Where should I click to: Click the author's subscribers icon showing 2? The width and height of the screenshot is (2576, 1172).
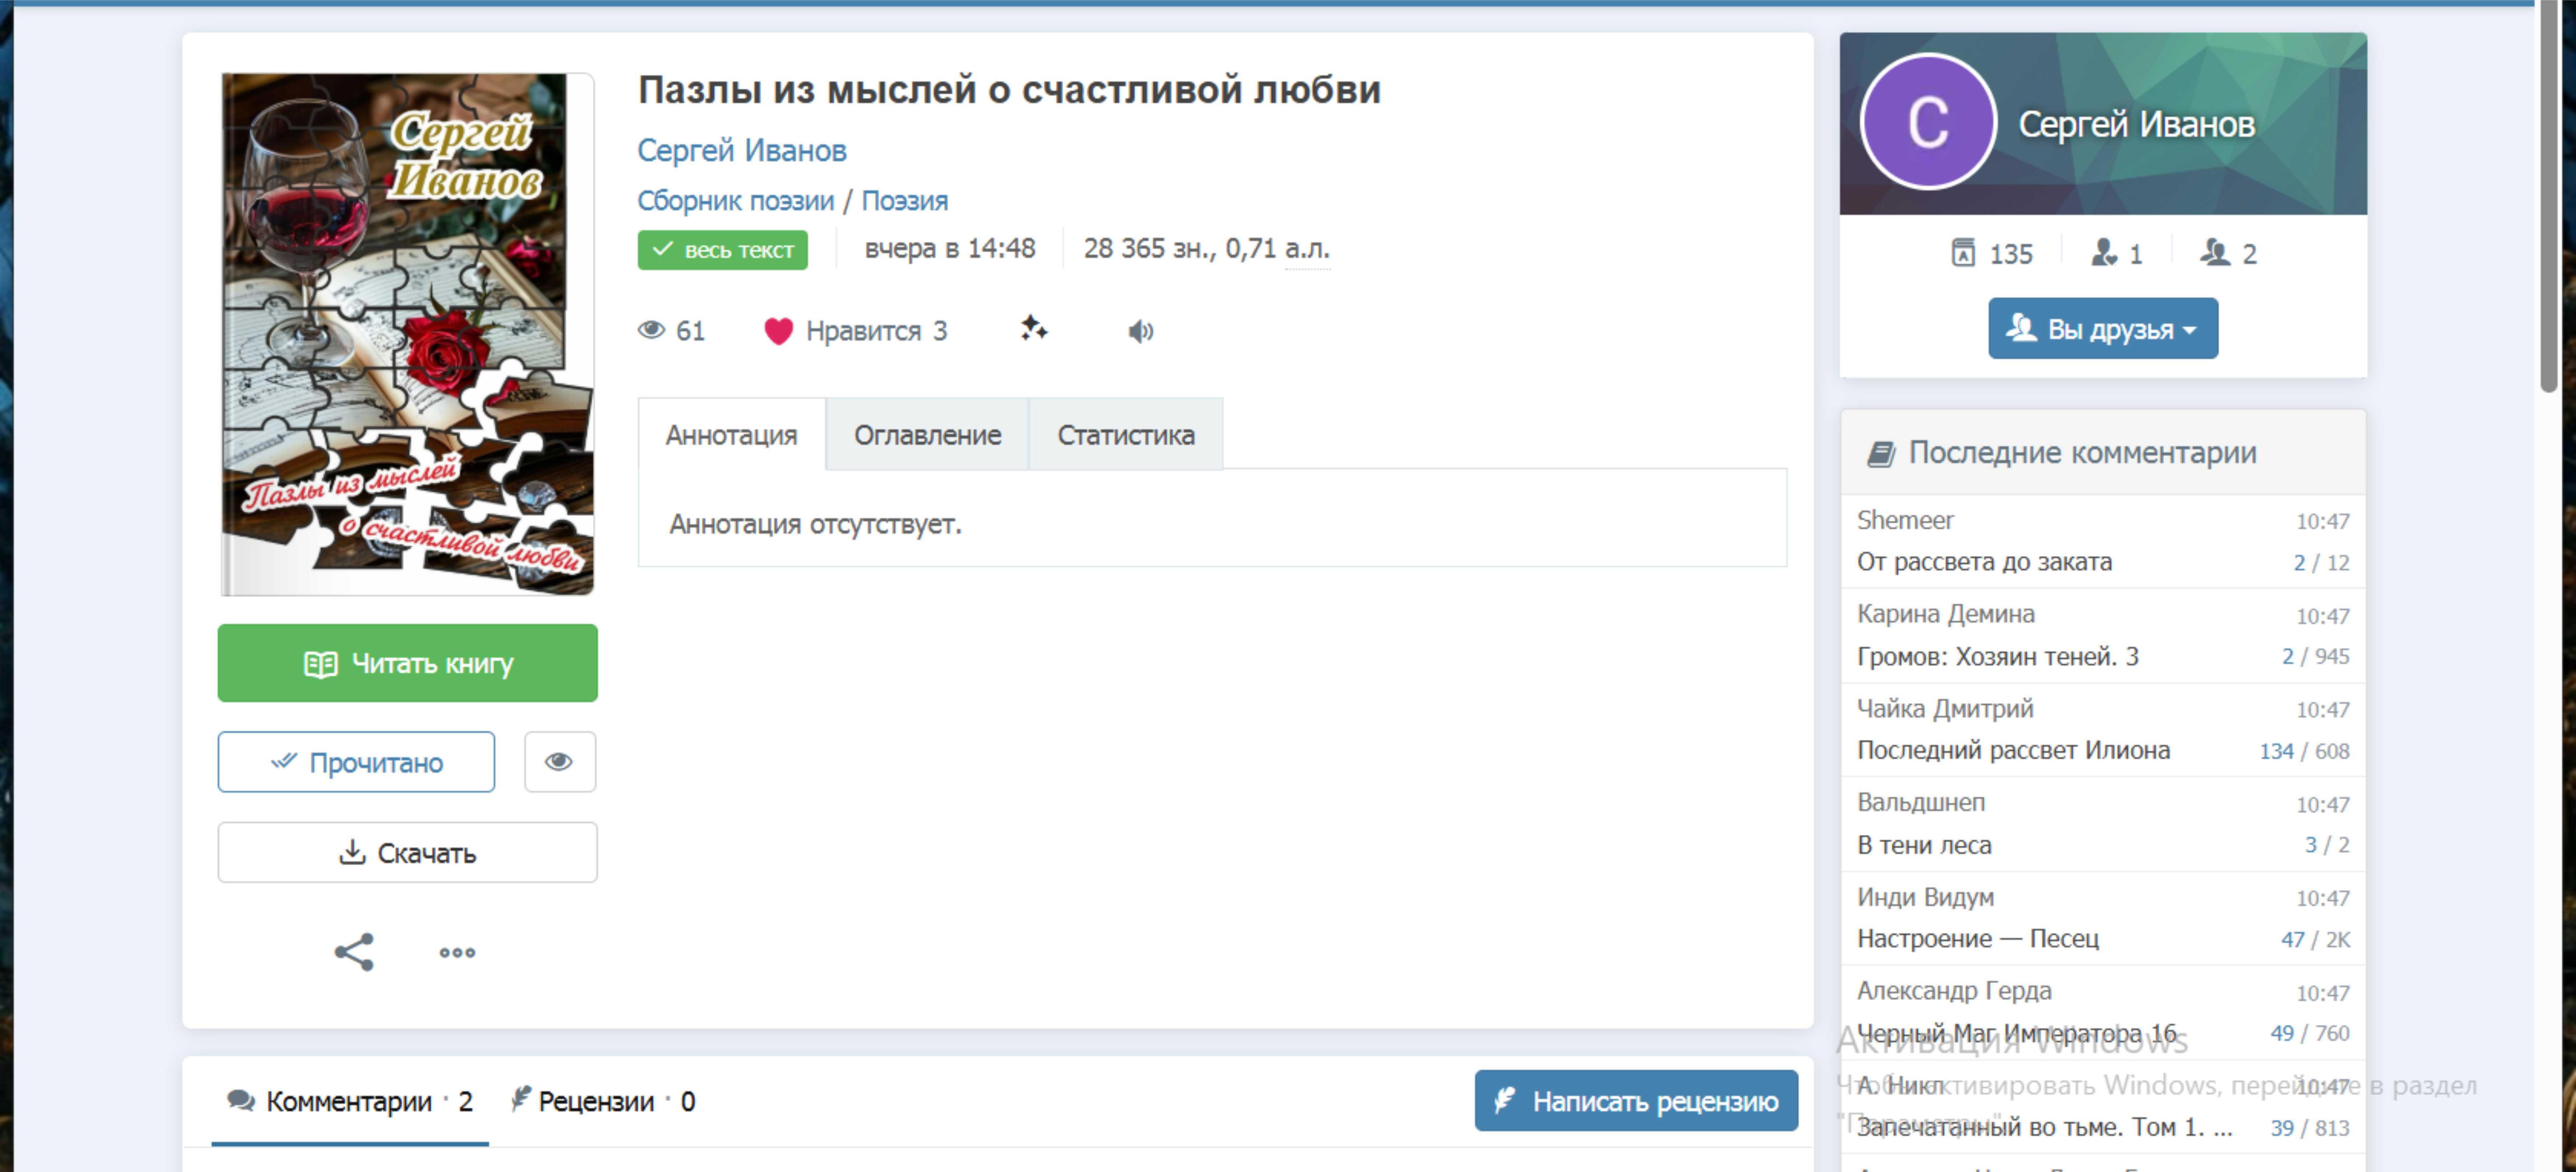pyautogui.click(x=2215, y=253)
